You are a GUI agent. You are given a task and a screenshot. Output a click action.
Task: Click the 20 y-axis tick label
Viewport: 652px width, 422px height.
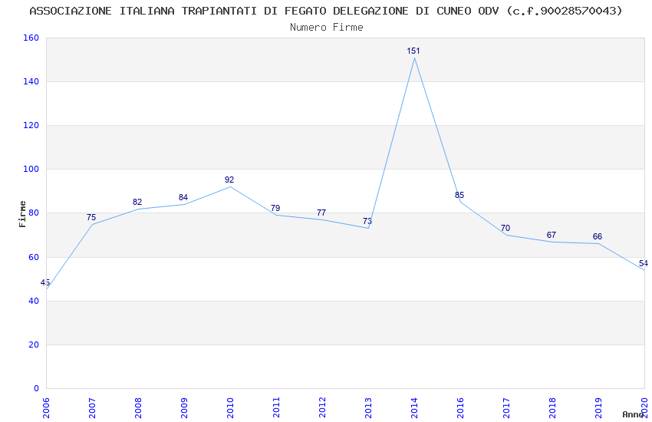34,345
